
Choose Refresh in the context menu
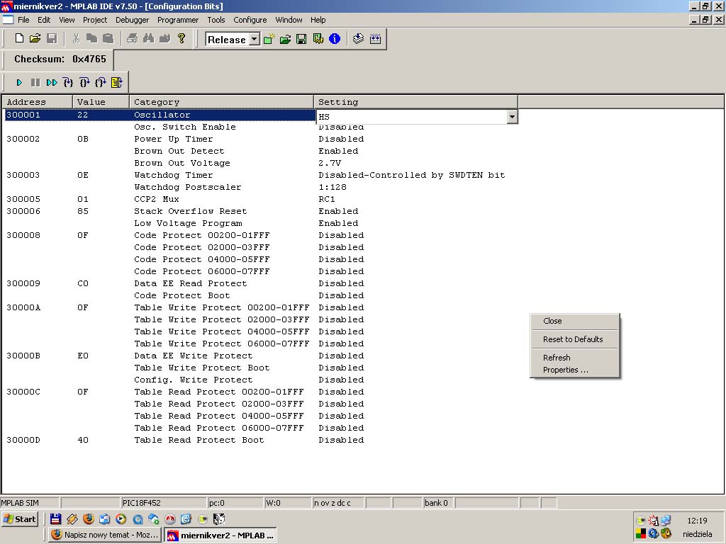click(574, 358)
